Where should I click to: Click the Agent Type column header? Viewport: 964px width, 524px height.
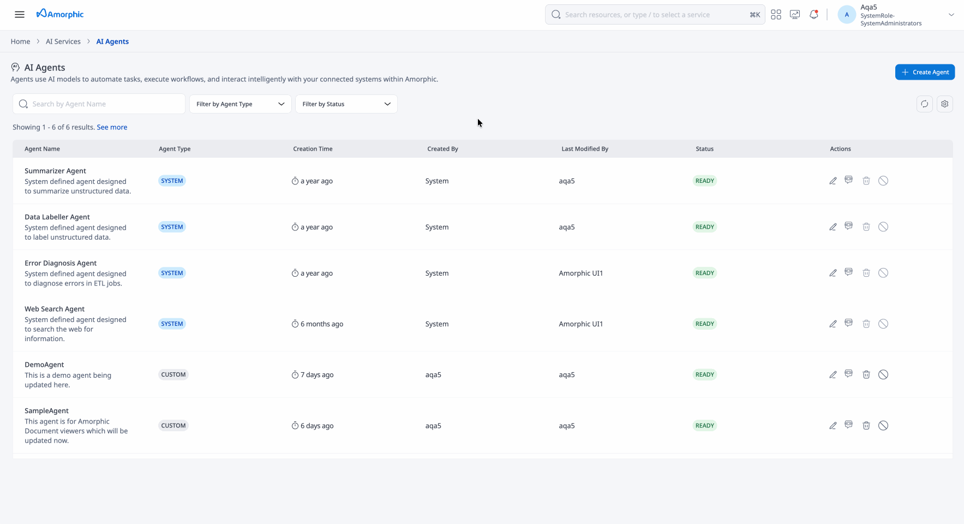point(175,149)
